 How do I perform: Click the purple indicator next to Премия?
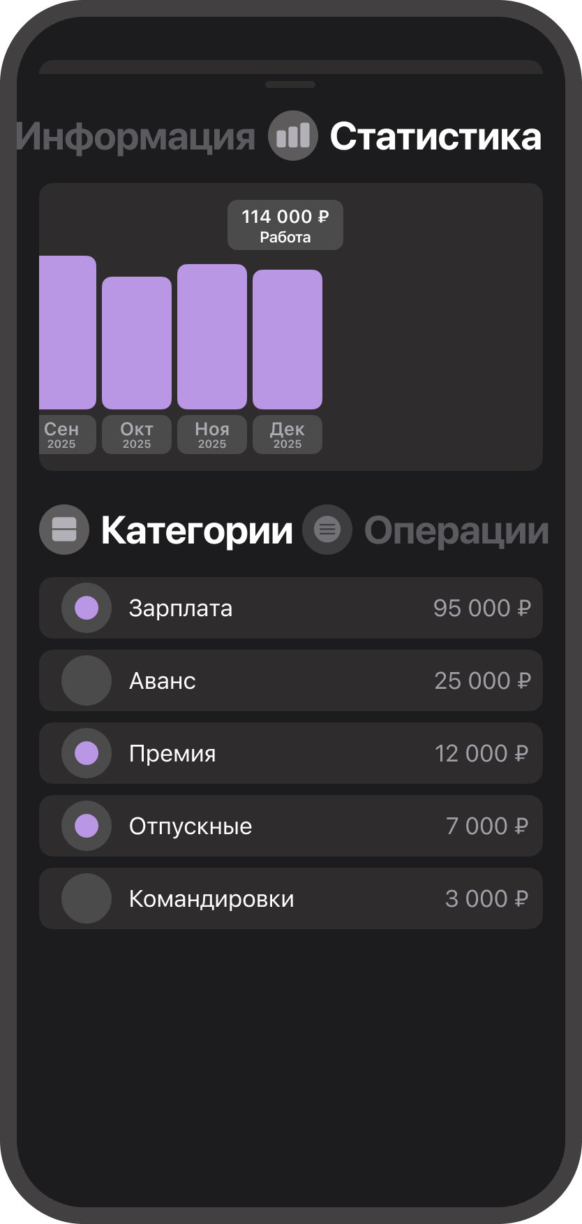click(86, 753)
